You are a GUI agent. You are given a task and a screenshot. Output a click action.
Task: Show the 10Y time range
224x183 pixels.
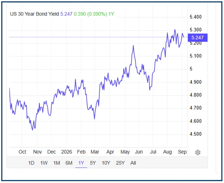point(106,163)
